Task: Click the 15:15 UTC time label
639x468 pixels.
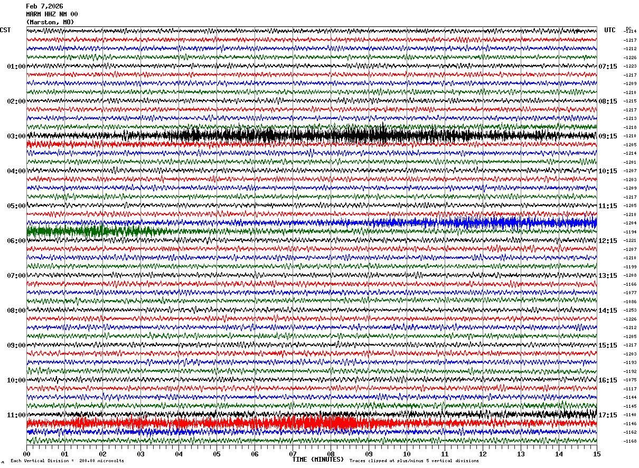Action: click(x=608, y=345)
